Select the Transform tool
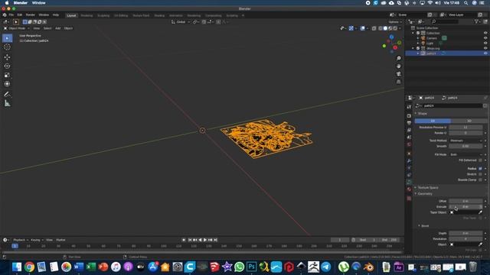The width and height of the screenshot is (490, 275). coord(7,84)
